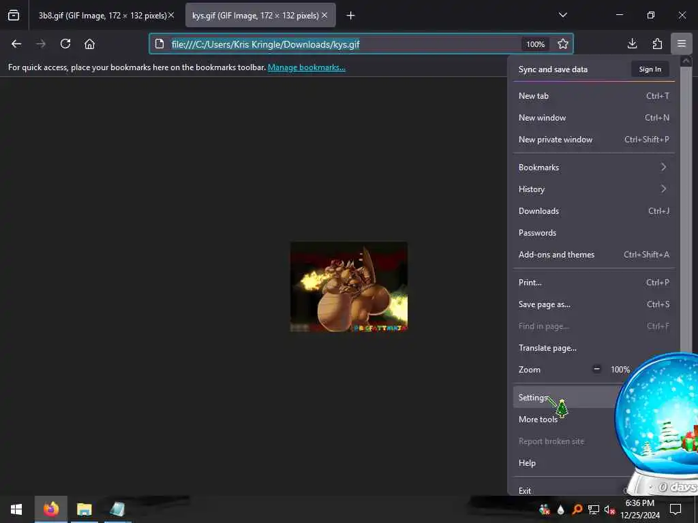Click the forward navigation arrow
698x523 pixels.
[41, 44]
